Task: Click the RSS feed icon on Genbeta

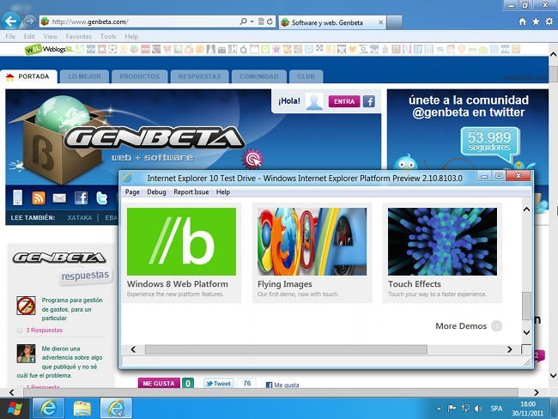Action: 39,197
